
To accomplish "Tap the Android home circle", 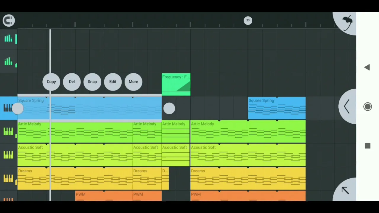I will coord(367,107).
